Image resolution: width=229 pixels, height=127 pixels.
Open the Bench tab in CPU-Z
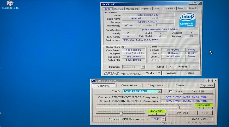[x=182, y=8]
